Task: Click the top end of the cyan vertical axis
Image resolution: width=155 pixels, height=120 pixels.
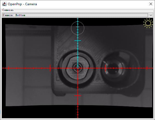Action: [x=77, y=18]
